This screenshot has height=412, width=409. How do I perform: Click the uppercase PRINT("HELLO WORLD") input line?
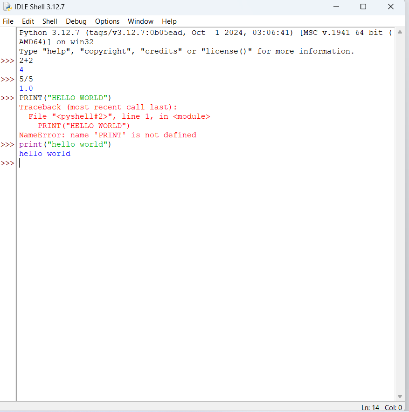pyautogui.click(x=65, y=98)
